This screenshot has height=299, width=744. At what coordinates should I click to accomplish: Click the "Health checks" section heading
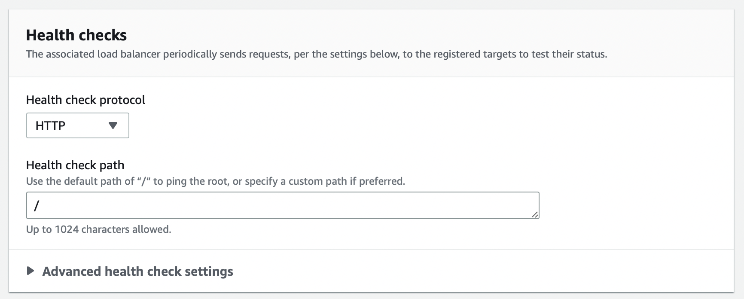click(x=76, y=35)
